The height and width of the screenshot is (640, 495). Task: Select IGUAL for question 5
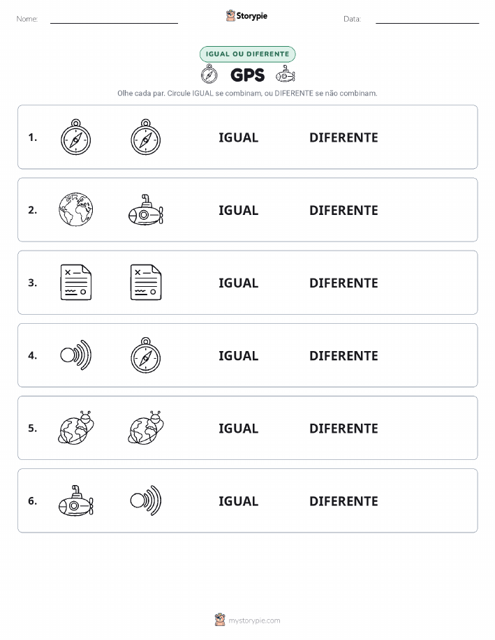[239, 428]
